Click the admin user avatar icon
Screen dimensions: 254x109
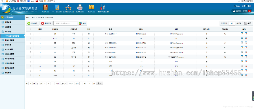point(234,11)
